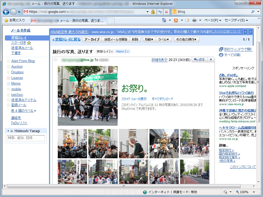Click the Home icon in command bar
263x197 pixels.
pyautogui.click(x=164, y=21)
